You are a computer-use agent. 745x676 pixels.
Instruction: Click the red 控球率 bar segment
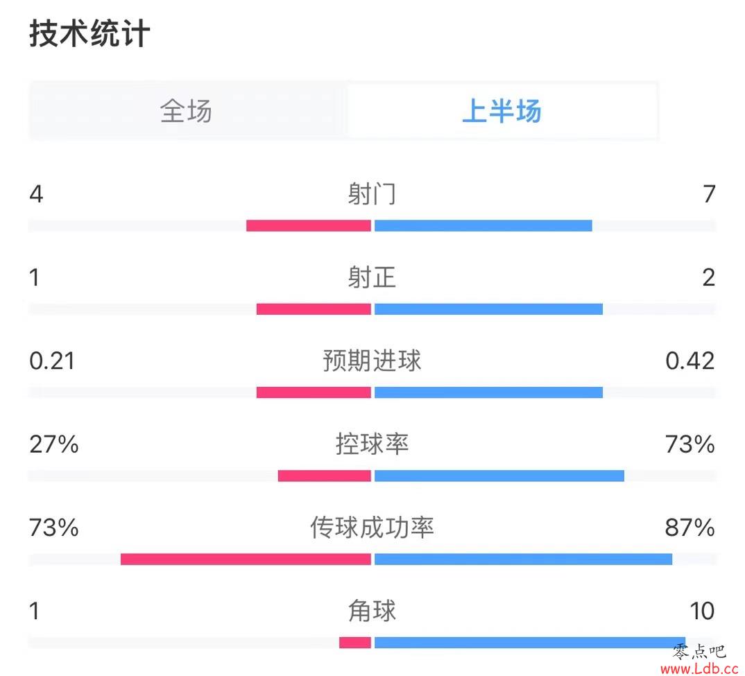coord(325,476)
